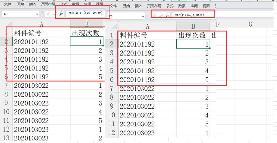277x143 pixels.
Task: Select row 9 header in IF-formula window
Action: pos(112,106)
